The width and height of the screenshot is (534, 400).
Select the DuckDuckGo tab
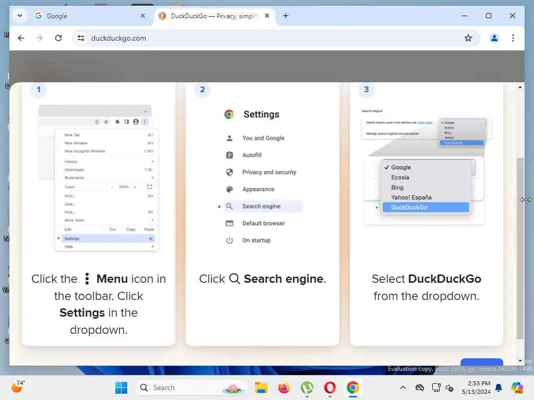tap(214, 16)
